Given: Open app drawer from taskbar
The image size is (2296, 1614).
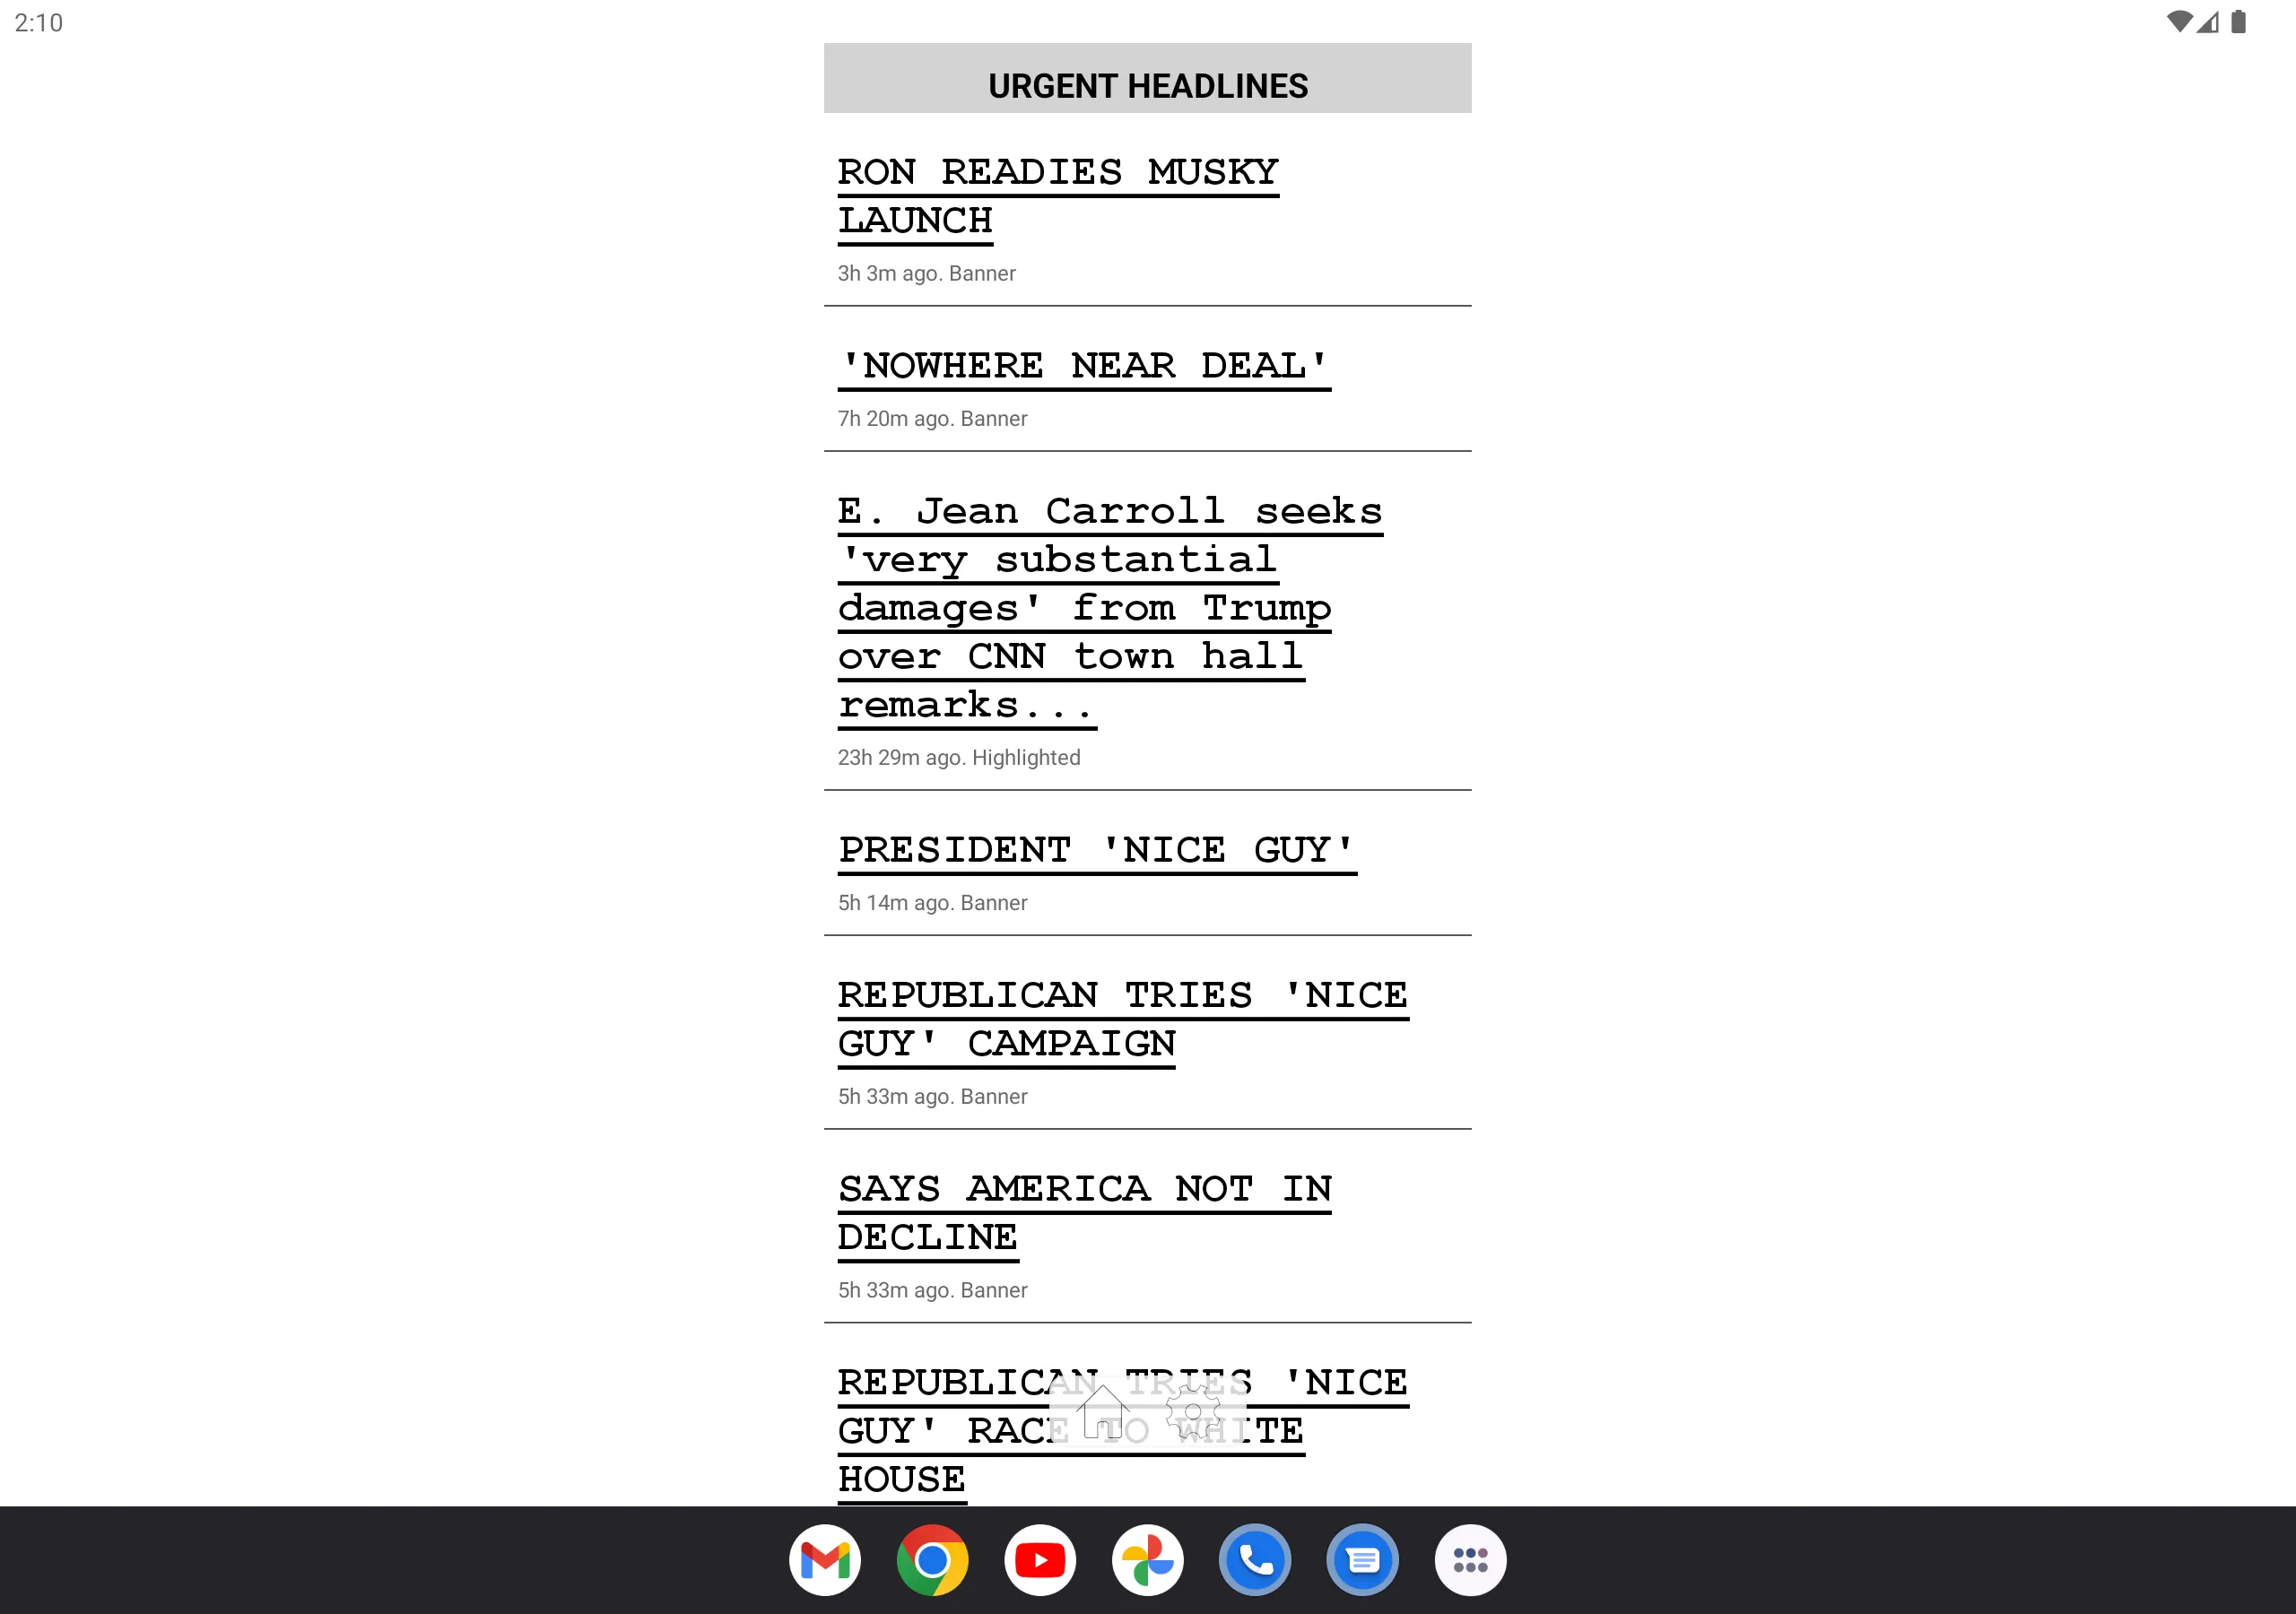Looking at the screenshot, I should [x=1468, y=1558].
